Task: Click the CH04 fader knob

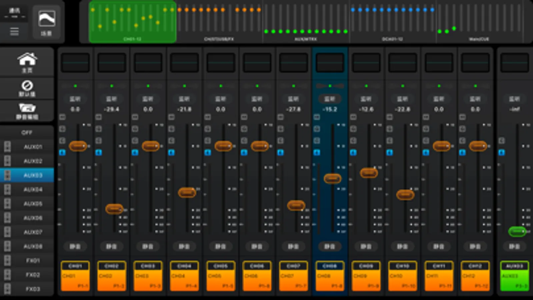Action: coord(187,192)
